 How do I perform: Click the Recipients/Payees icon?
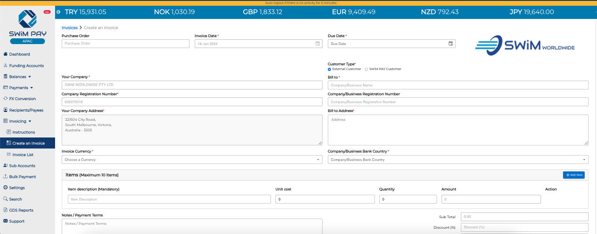coord(5,110)
